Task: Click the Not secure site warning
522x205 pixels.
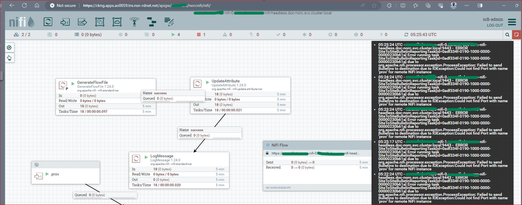Action: click(x=62, y=6)
